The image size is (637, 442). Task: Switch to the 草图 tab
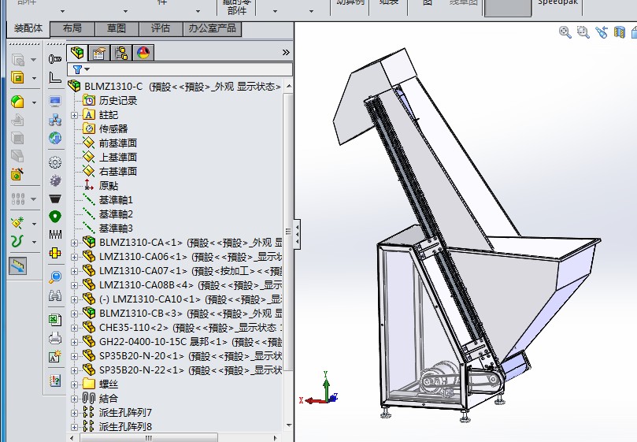coord(117,28)
